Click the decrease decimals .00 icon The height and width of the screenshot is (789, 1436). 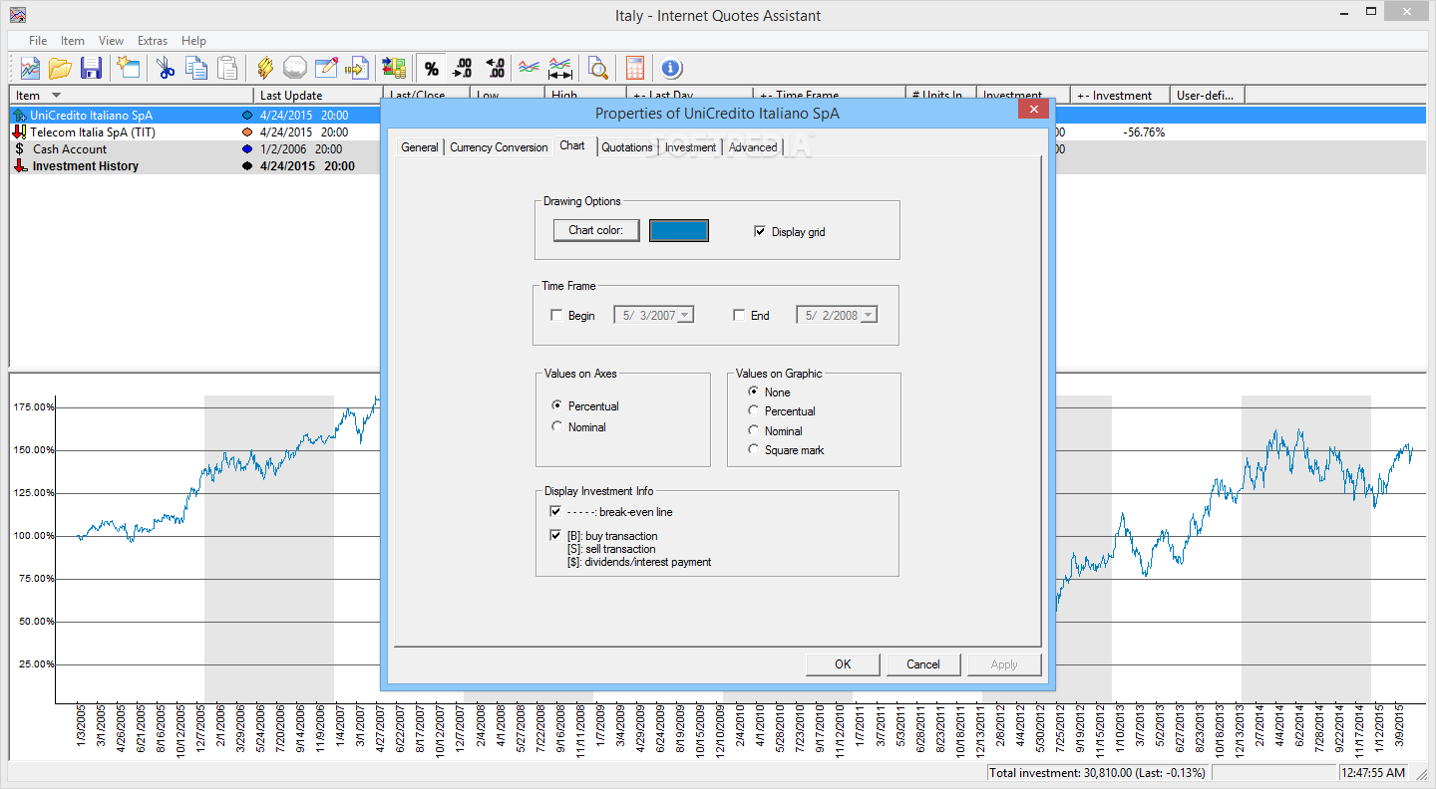pyautogui.click(x=495, y=68)
